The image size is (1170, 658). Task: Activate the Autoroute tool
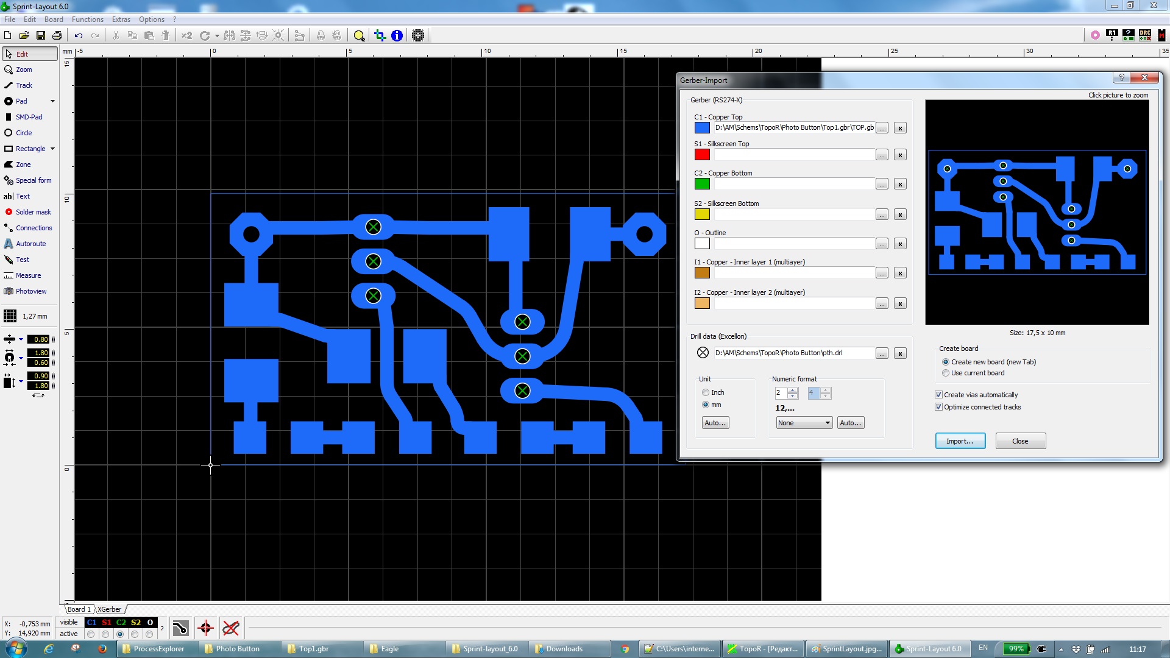click(x=30, y=244)
